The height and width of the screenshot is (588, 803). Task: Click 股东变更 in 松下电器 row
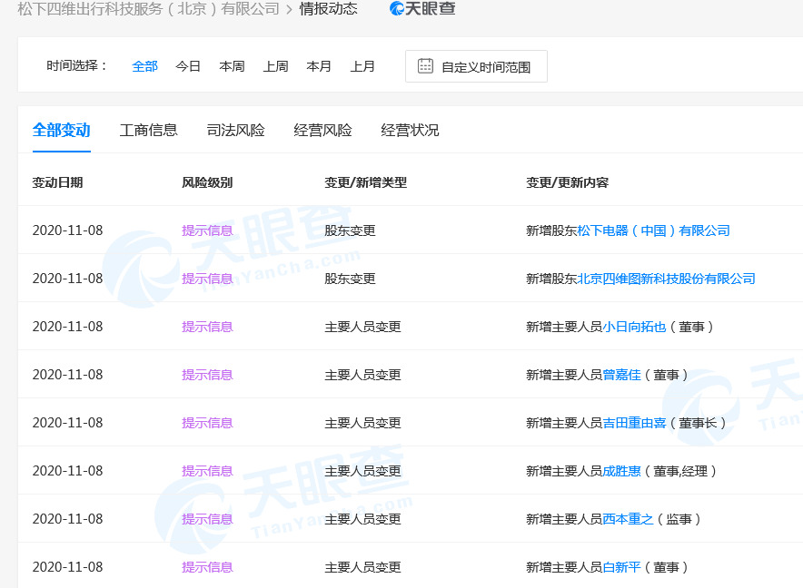pyautogui.click(x=350, y=230)
